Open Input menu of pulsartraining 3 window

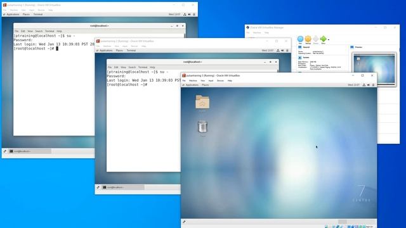click(211, 80)
